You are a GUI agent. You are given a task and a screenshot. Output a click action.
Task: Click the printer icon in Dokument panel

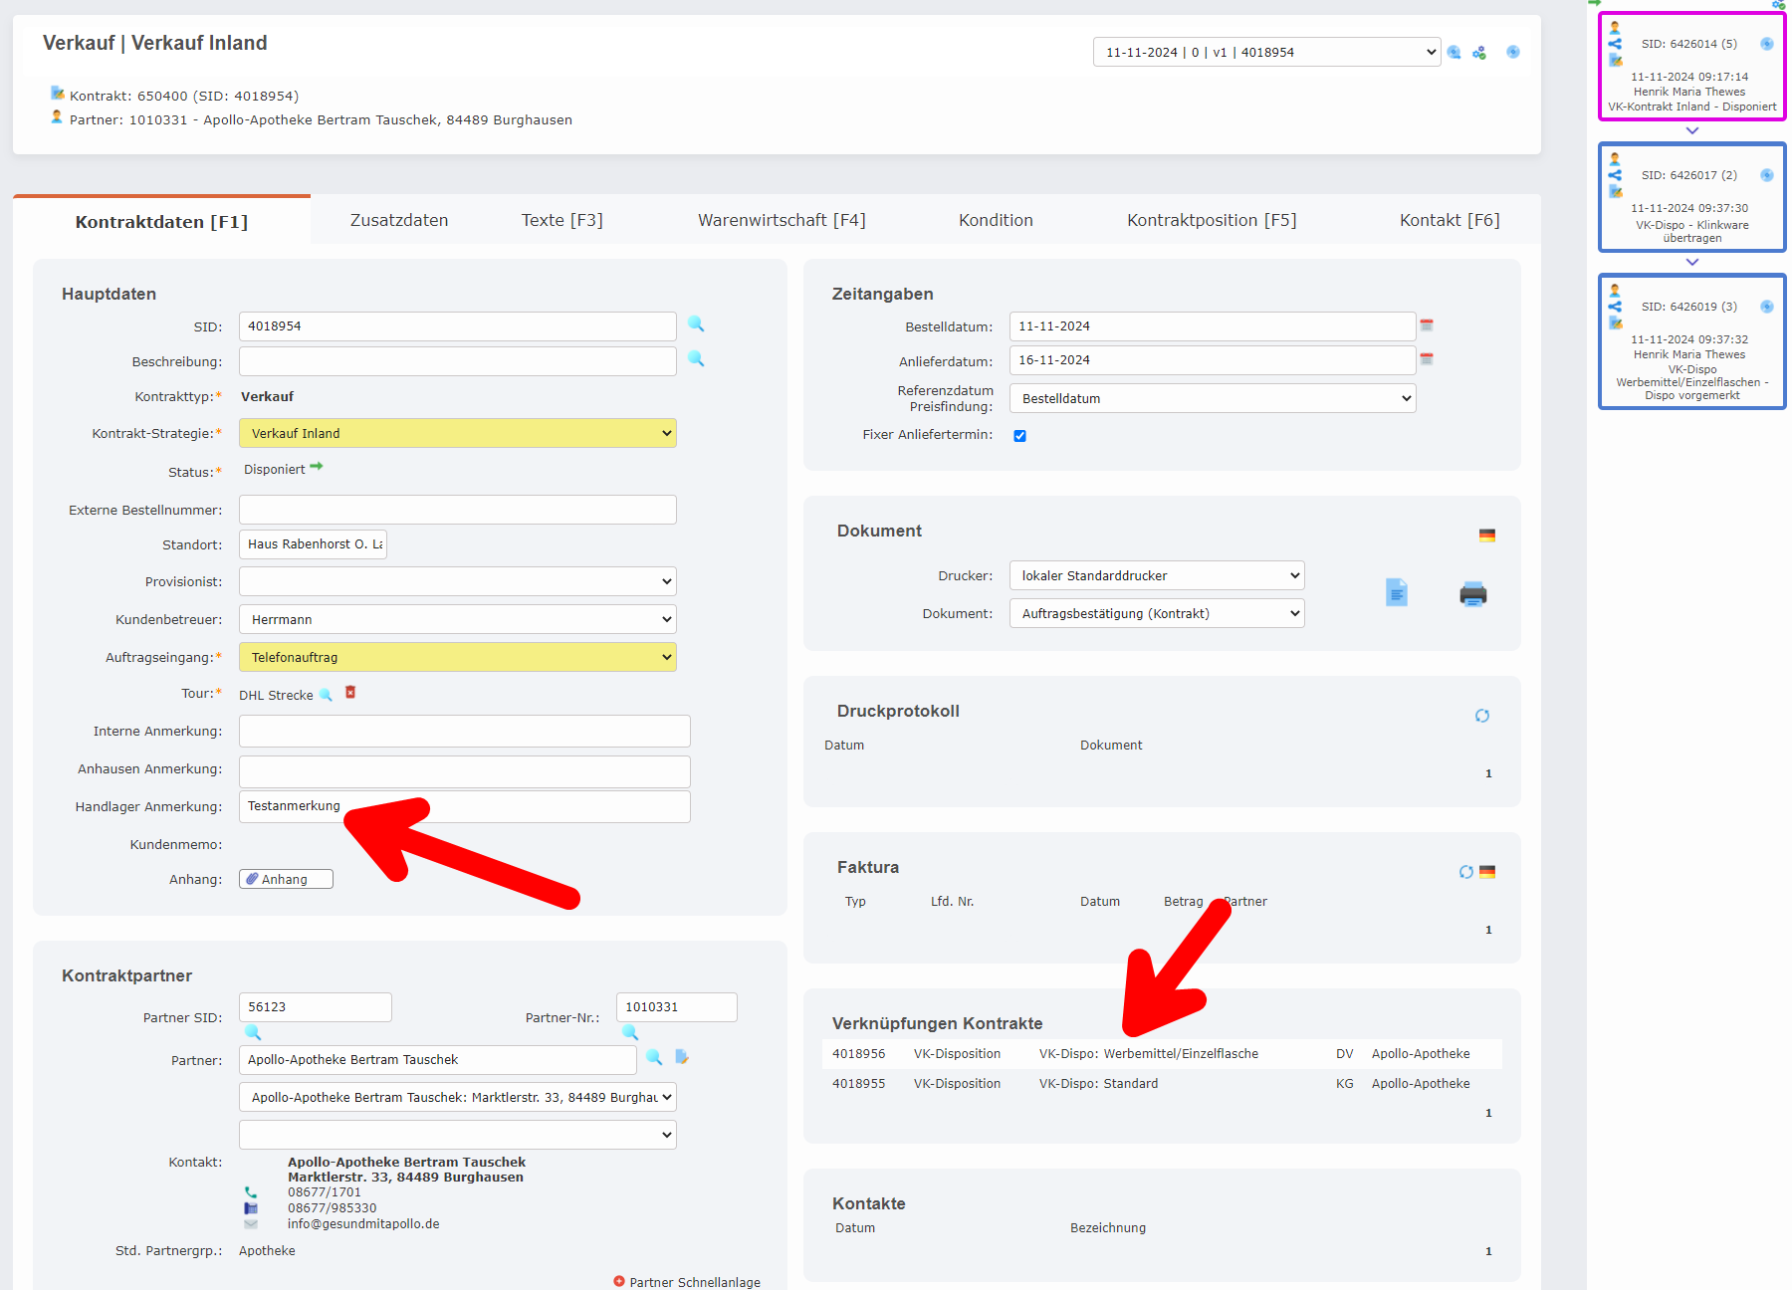(1472, 594)
